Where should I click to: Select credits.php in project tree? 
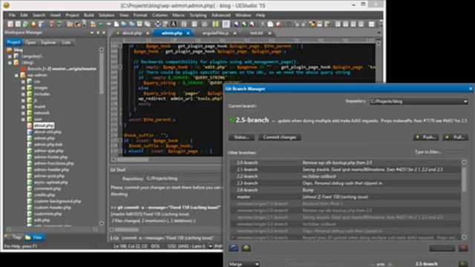[x=45, y=195]
